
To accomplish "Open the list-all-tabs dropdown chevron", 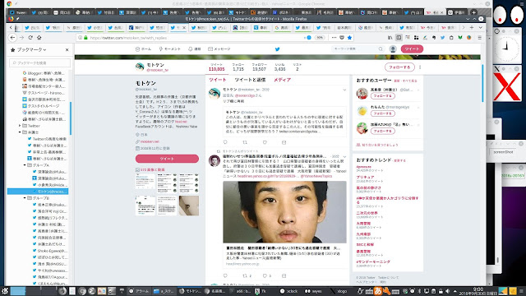I will coord(480,27).
